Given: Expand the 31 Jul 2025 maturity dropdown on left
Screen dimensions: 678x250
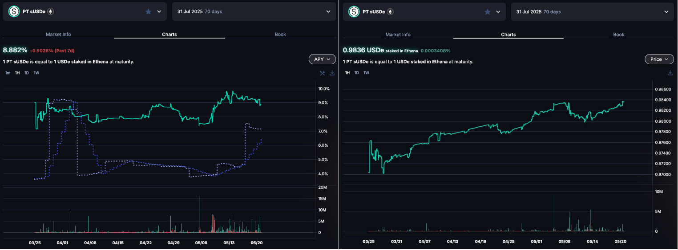Looking at the screenshot, I should tap(328, 12).
